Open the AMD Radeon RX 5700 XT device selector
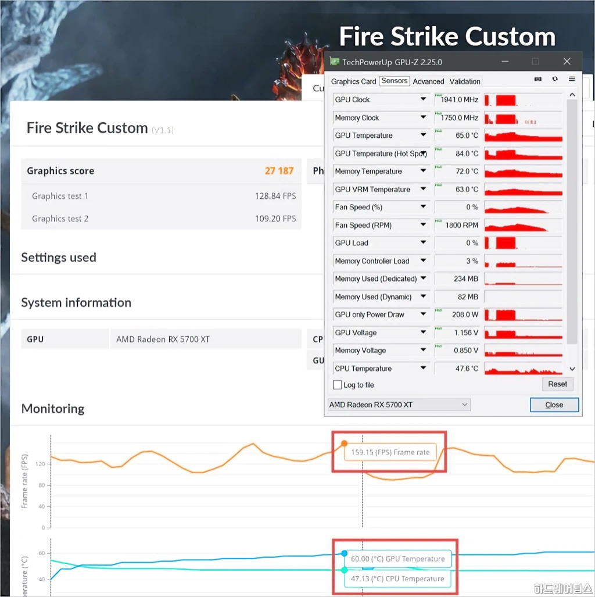Screen dimensions: 595x597 399,405
